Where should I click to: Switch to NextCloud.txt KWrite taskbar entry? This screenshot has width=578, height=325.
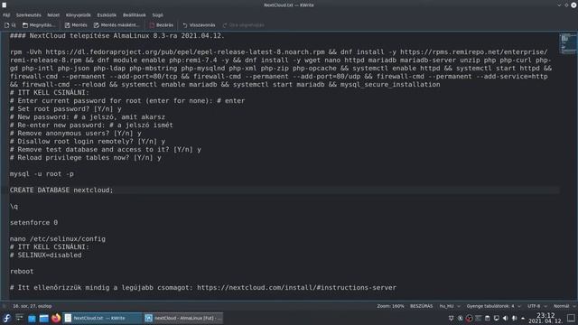coord(102,318)
